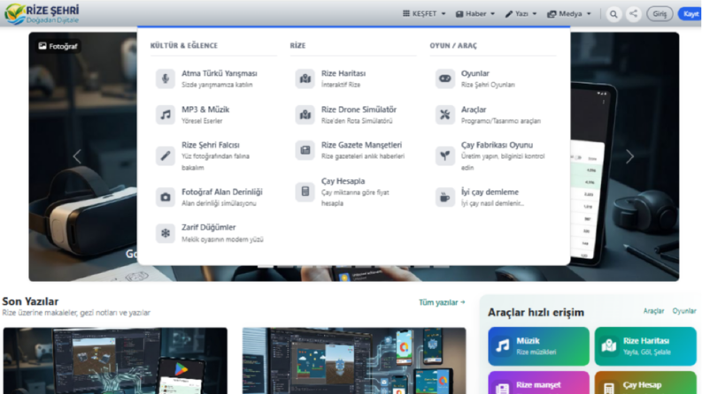Open Rize Gazete Manşetleri menu entry

click(353, 150)
